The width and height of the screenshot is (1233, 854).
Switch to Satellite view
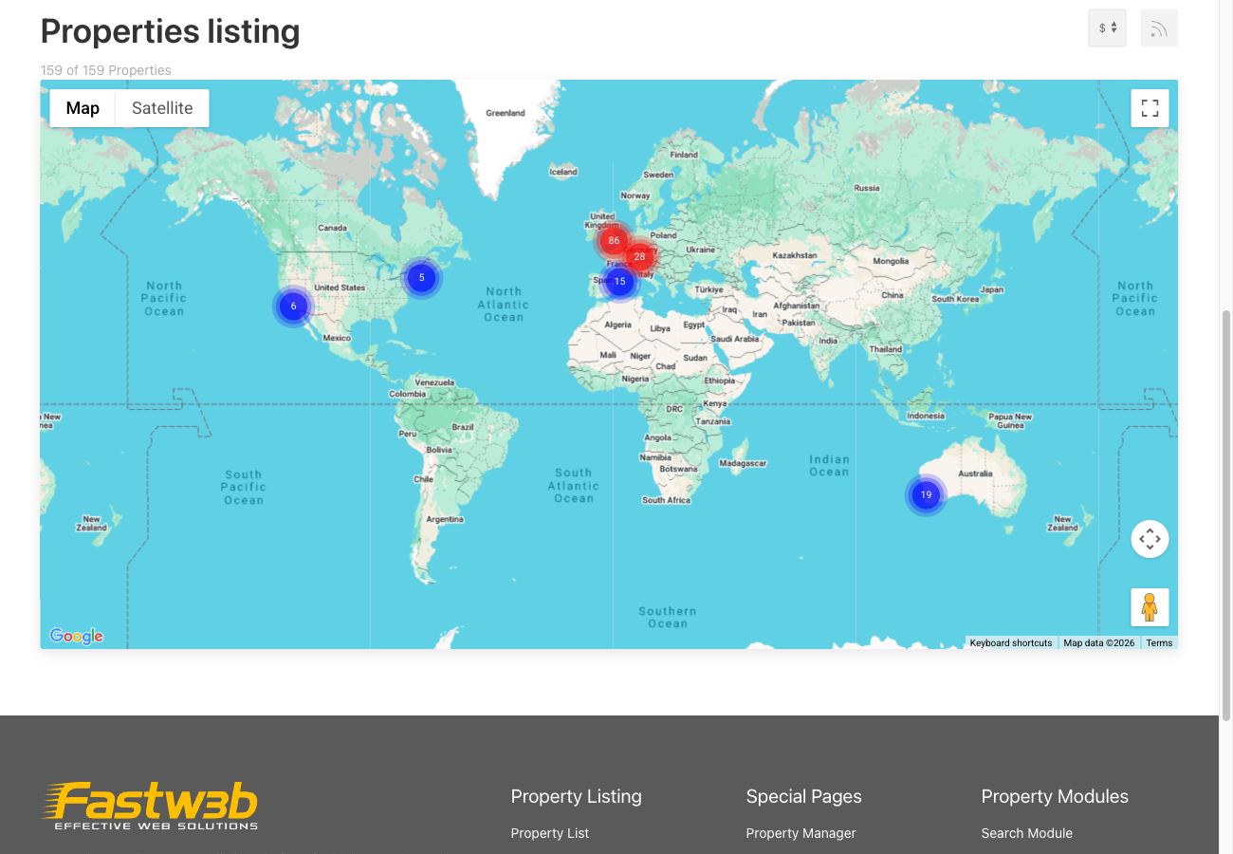click(x=160, y=107)
